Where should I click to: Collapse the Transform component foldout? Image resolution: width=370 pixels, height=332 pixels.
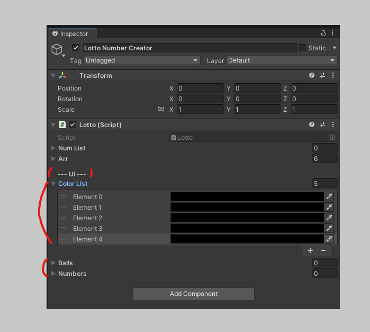[x=53, y=76]
